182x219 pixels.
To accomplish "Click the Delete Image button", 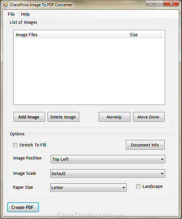I will pyautogui.click(x=63, y=117).
